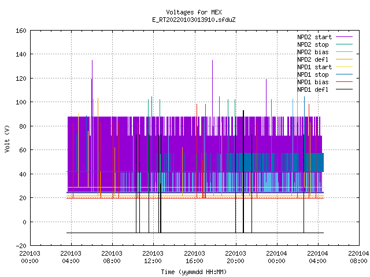Click the NPD1 bias legend label
The height and width of the screenshot is (277, 370).
pyautogui.click(x=313, y=82)
